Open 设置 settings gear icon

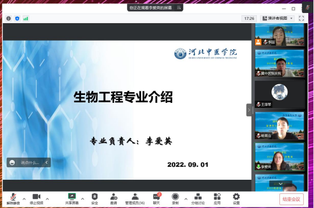(x=236, y=198)
